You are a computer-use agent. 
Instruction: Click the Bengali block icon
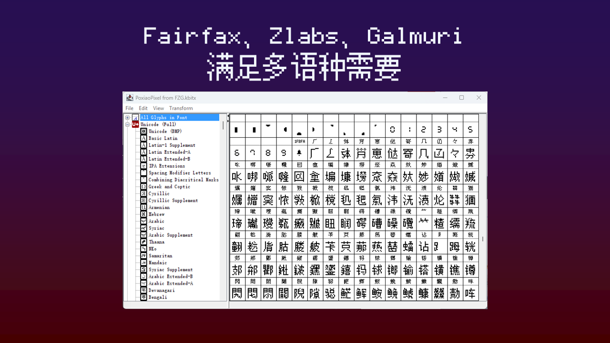(x=143, y=297)
